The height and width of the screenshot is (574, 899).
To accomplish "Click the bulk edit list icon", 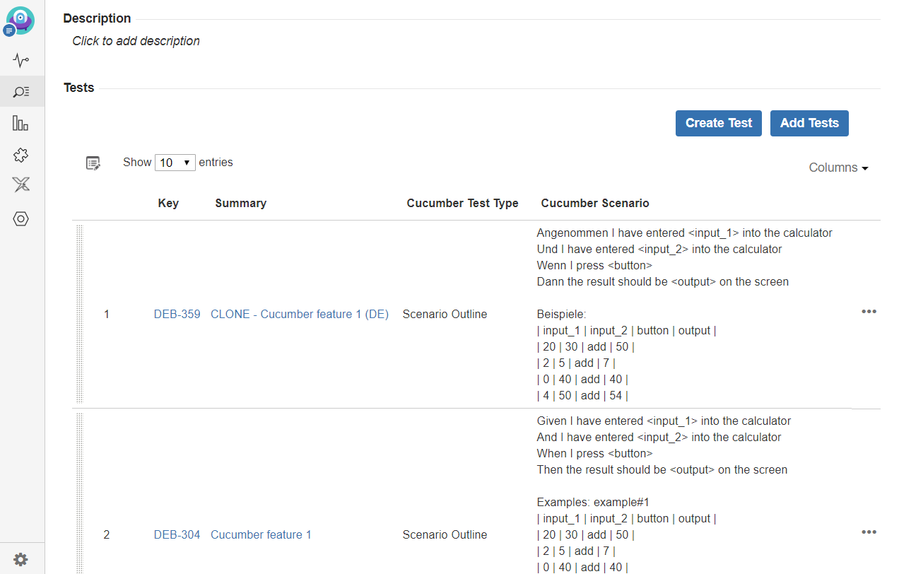I will coord(93,163).
